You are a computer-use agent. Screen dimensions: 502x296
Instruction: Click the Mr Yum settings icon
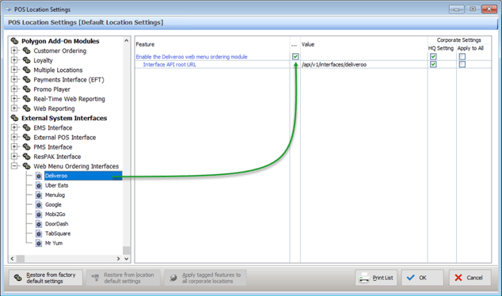point(39,243)
